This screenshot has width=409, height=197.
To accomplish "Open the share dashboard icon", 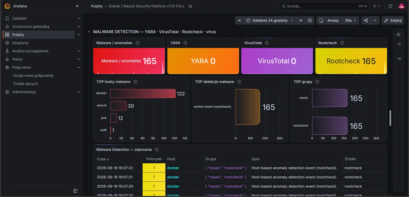I will coord(366,20).
